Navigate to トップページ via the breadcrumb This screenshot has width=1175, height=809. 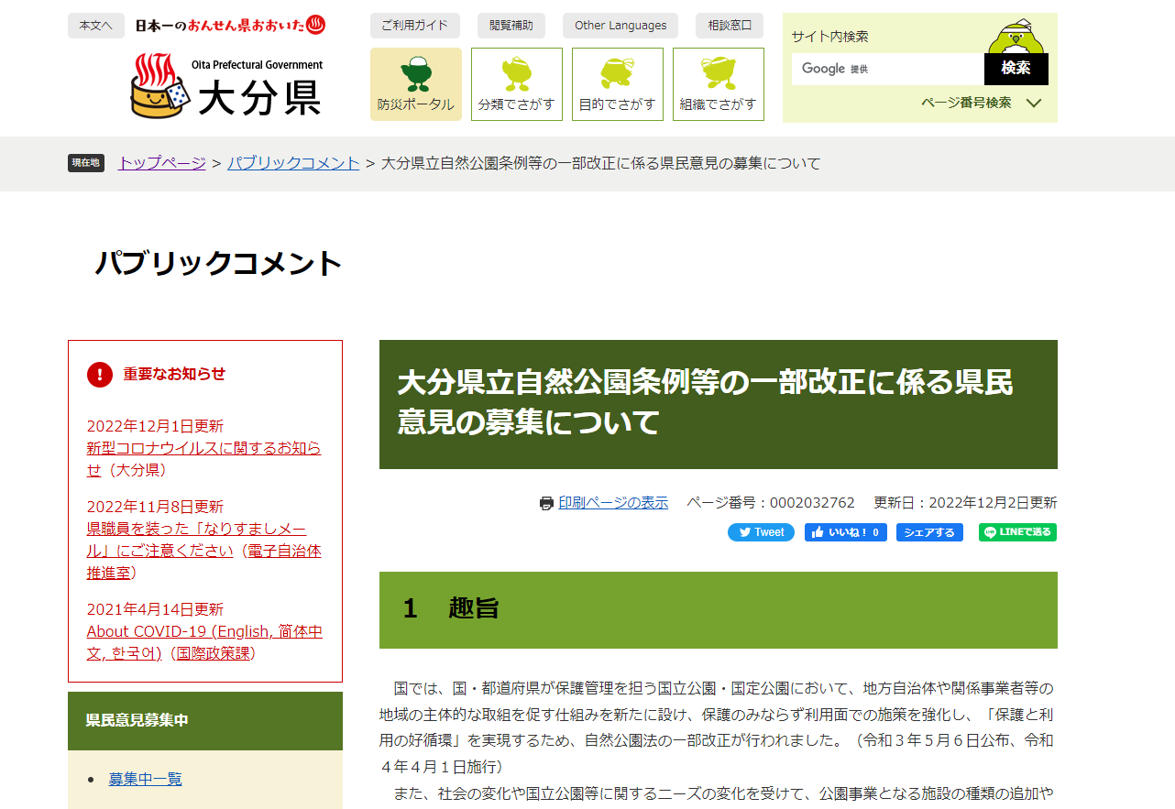tap(161, 162)
